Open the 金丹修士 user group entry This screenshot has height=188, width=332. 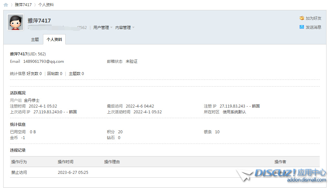[x=32, y=100]
